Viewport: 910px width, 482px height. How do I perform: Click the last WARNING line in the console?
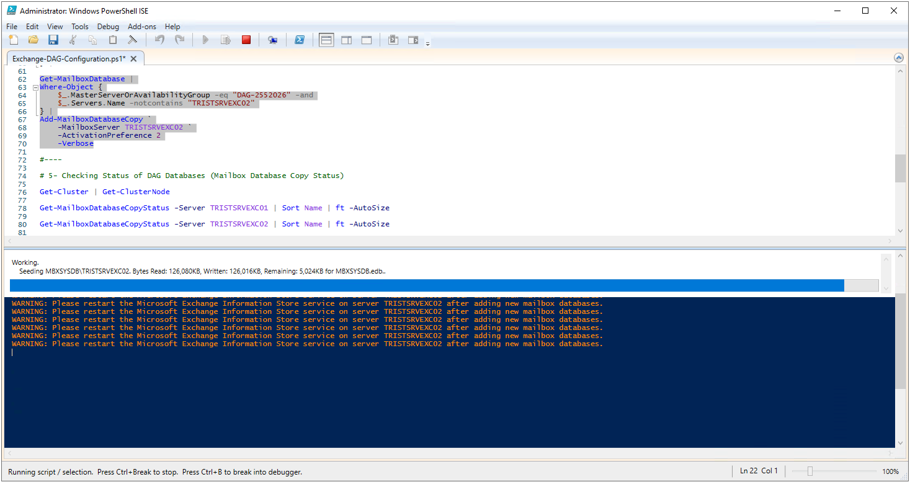point(307,344)
